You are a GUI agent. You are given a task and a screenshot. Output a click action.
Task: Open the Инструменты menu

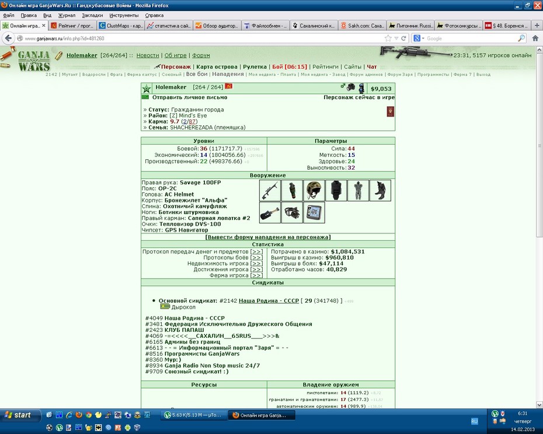124,15
